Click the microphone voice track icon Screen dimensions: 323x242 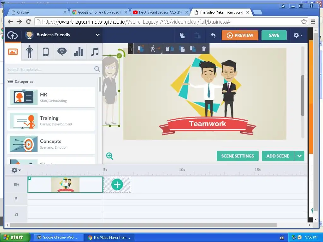tap(16, 199)
